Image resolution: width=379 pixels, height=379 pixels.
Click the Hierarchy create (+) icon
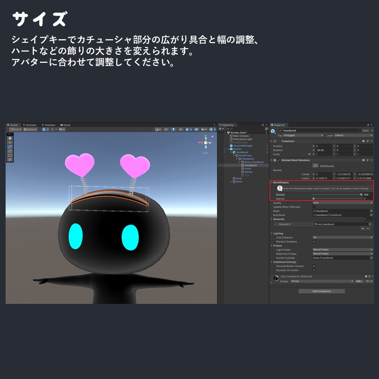coord(219,129)
